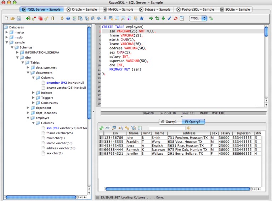The image size is (272, 201).
Task: Click the fname column header
Action: tap(134, 133)
